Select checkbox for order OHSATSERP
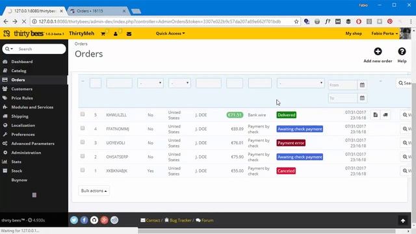This screenshot has width=416, height=234. click(83, 156)
